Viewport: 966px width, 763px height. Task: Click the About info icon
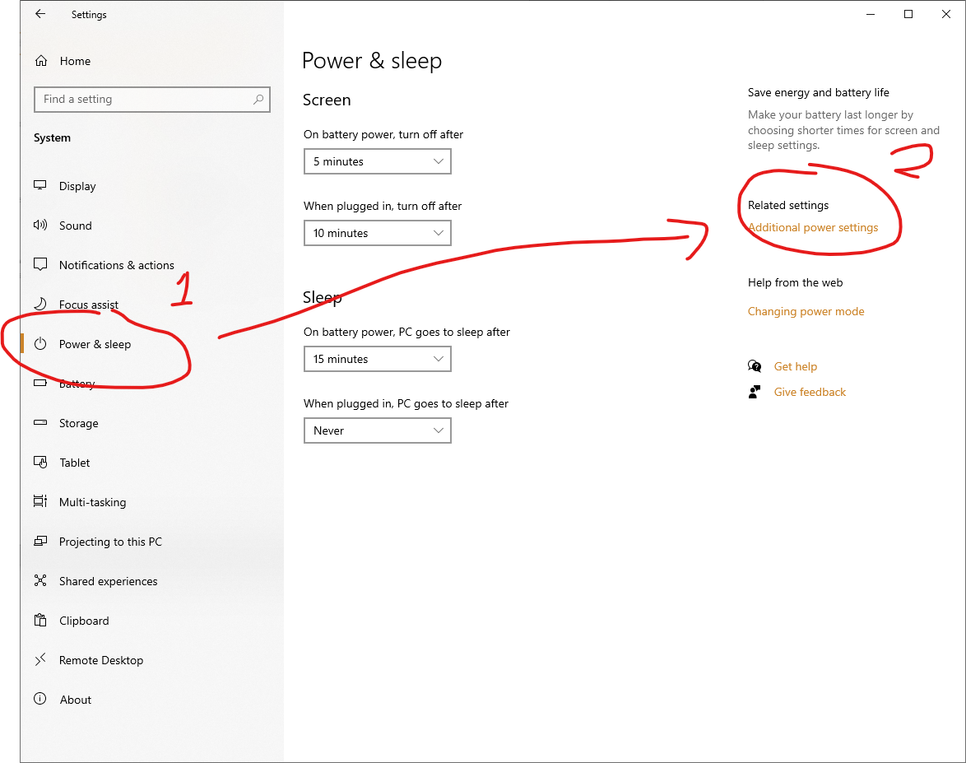point(40,700)
